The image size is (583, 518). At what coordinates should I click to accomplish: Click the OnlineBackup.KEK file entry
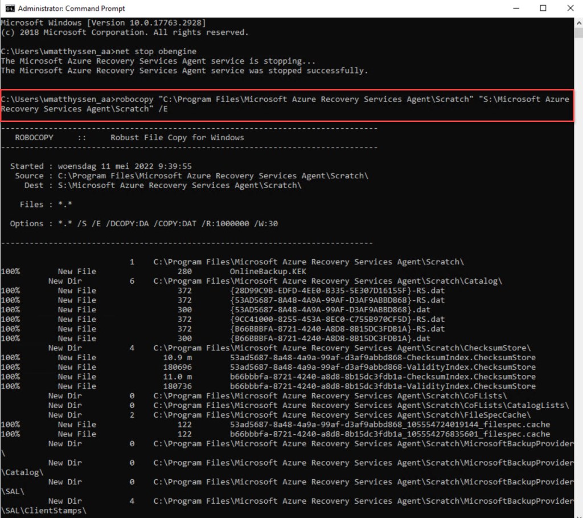268,271
